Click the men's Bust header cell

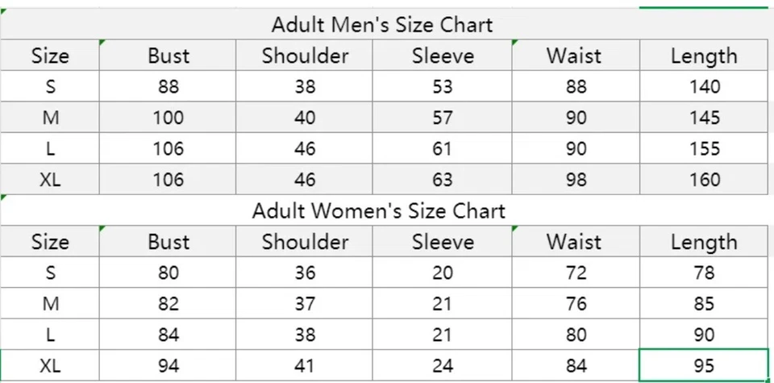click(168, 56)
